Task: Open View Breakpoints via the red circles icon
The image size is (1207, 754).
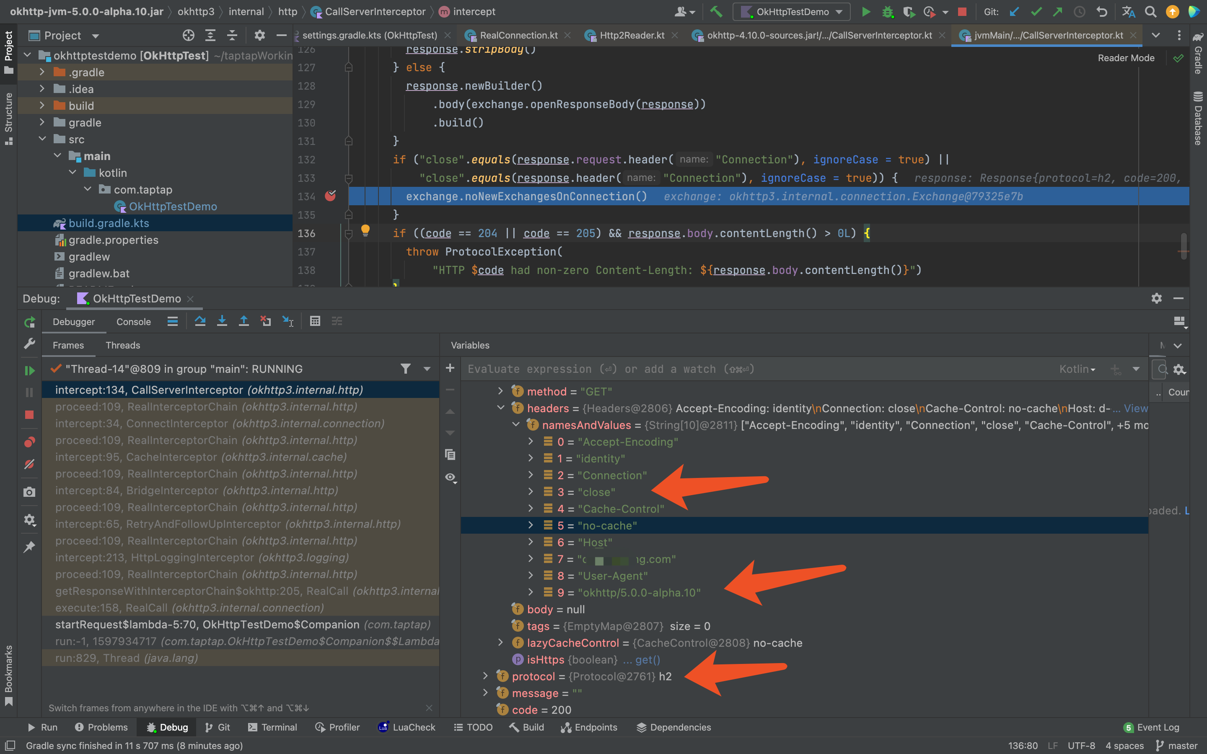Action: tap(29, 442)
